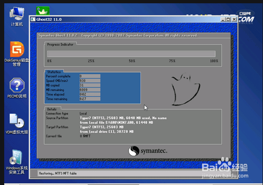Viewport: 263px width, 185px height.
Task: Click the Details panel heading
Action: coord(52,109)
